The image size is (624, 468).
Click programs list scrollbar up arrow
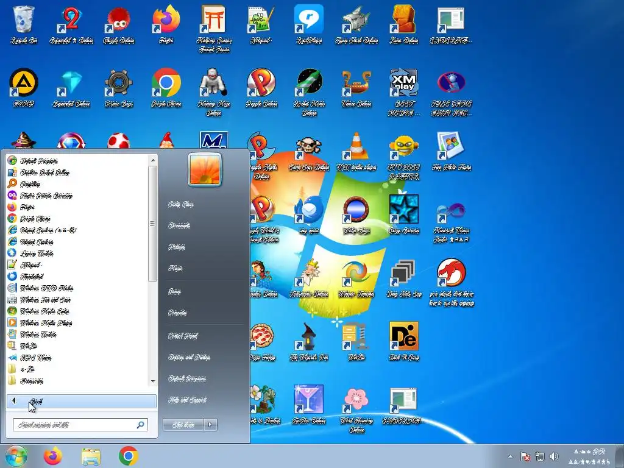[x=153, y=160]
